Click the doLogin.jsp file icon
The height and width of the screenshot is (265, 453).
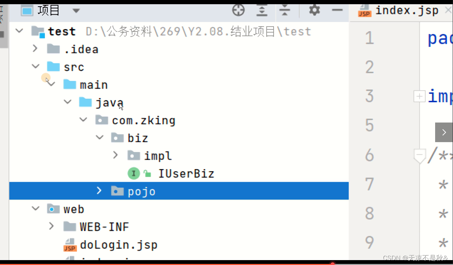(x=70, y=245)
